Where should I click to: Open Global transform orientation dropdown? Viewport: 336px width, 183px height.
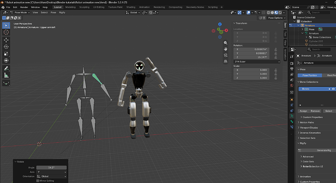click(x=133, y=13)
